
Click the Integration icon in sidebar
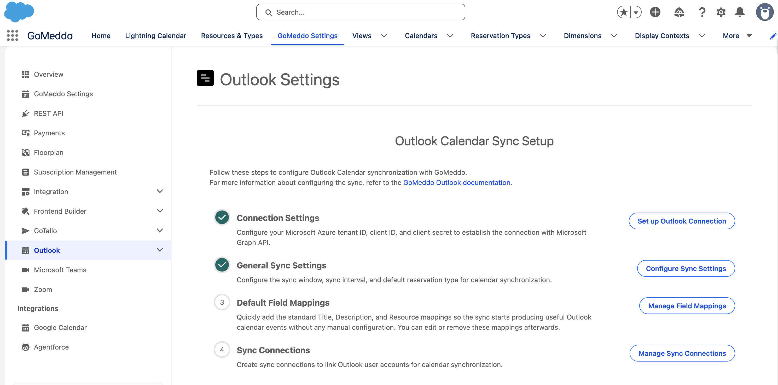pyautogui.click(x=25, y=192)
